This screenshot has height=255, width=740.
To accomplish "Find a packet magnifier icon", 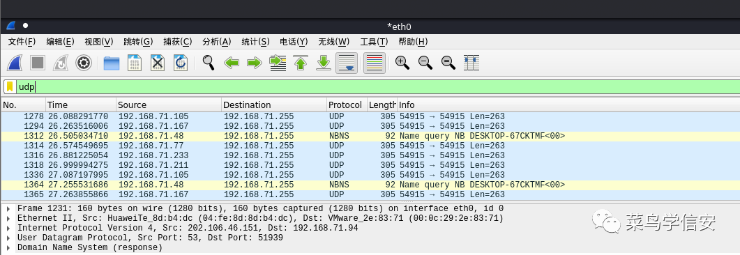I will [x=208, y=62].
